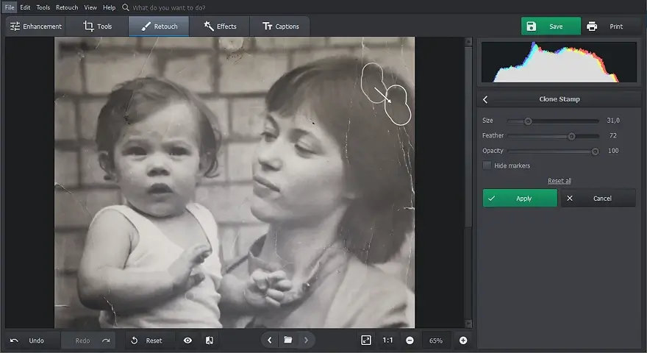Click the redo arrow icon

106,340
